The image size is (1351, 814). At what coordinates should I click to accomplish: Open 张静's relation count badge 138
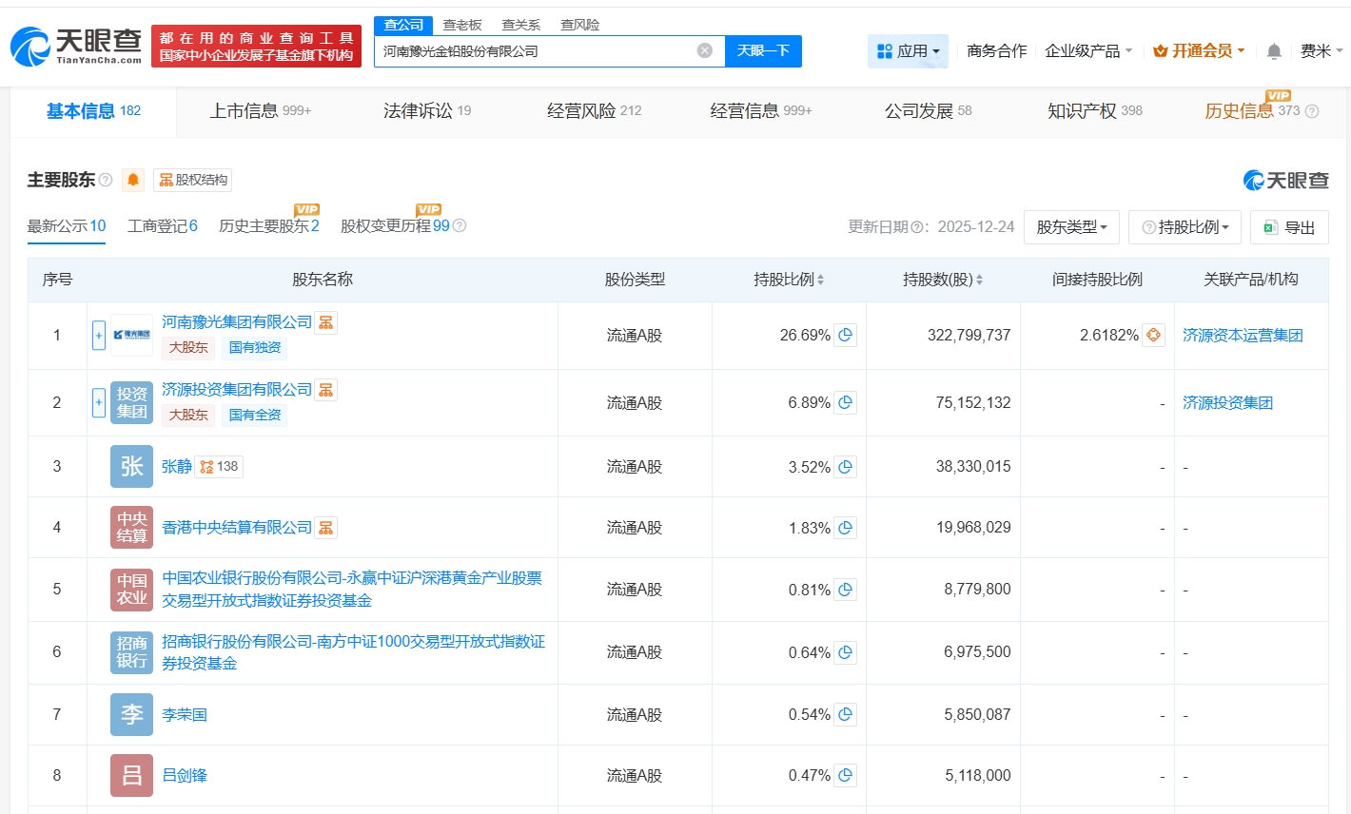tap(219, 466)
